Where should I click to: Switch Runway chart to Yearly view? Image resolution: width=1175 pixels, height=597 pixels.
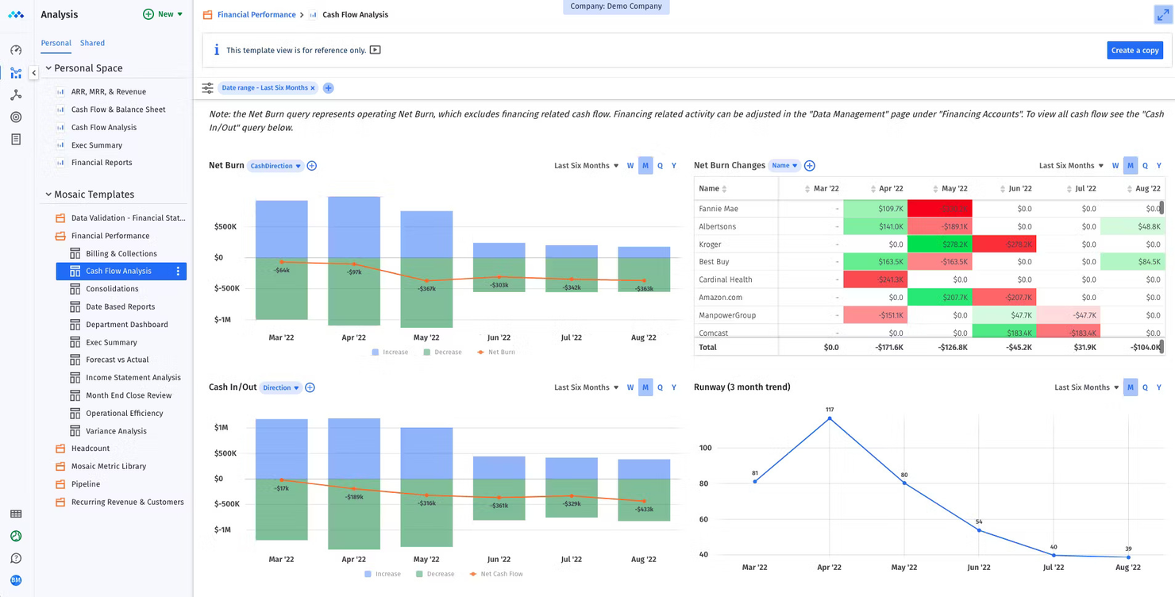click(1158, 387)
